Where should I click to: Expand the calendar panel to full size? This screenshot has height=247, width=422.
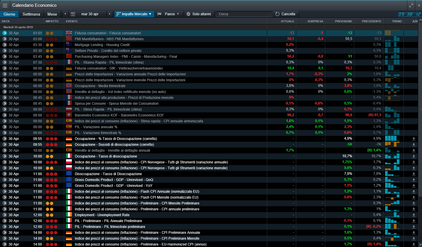click(x=411, y=5)
